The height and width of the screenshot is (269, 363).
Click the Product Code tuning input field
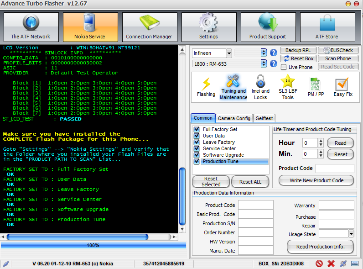[x=335, y=168]
